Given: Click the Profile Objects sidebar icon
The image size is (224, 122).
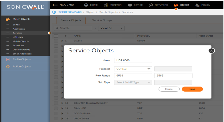Looking at the screenshot, I should click(8, 59).
